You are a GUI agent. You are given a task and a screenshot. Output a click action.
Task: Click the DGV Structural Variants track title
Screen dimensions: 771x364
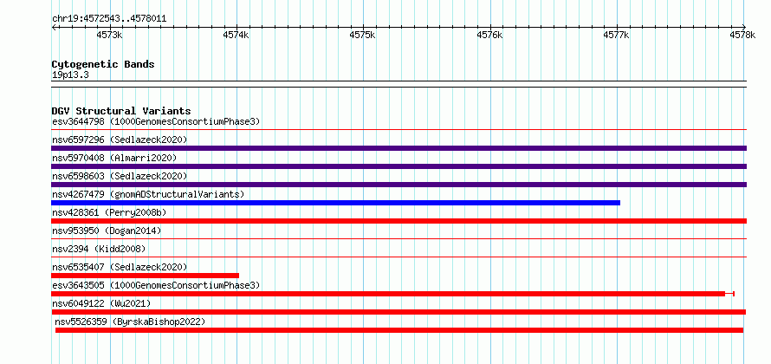pos(121,111)
